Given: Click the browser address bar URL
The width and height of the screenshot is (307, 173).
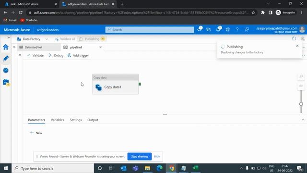Looking at the screenshot, I should 141,12.
